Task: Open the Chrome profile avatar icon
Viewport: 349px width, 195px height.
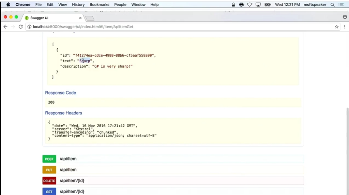Action: pyautogui.click(x=345, y=17)
